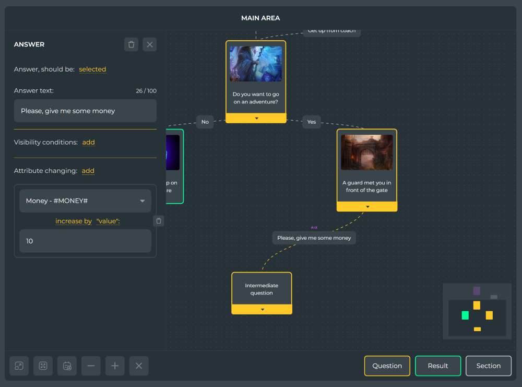Click the fit-to-screen icon in bottom toolbar
Screen dimensions: 522x387
[43, 366]
